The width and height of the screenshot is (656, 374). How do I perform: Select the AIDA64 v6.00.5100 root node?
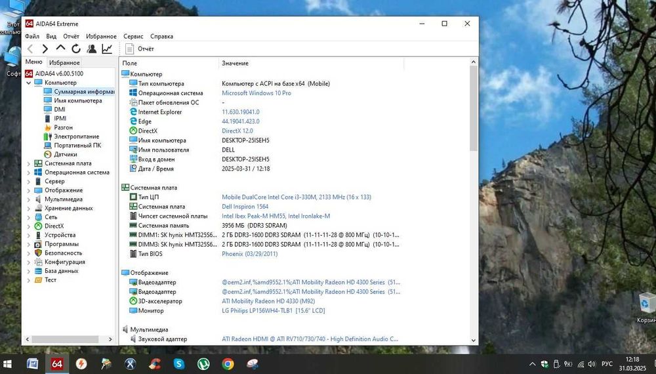click(54, 73)
